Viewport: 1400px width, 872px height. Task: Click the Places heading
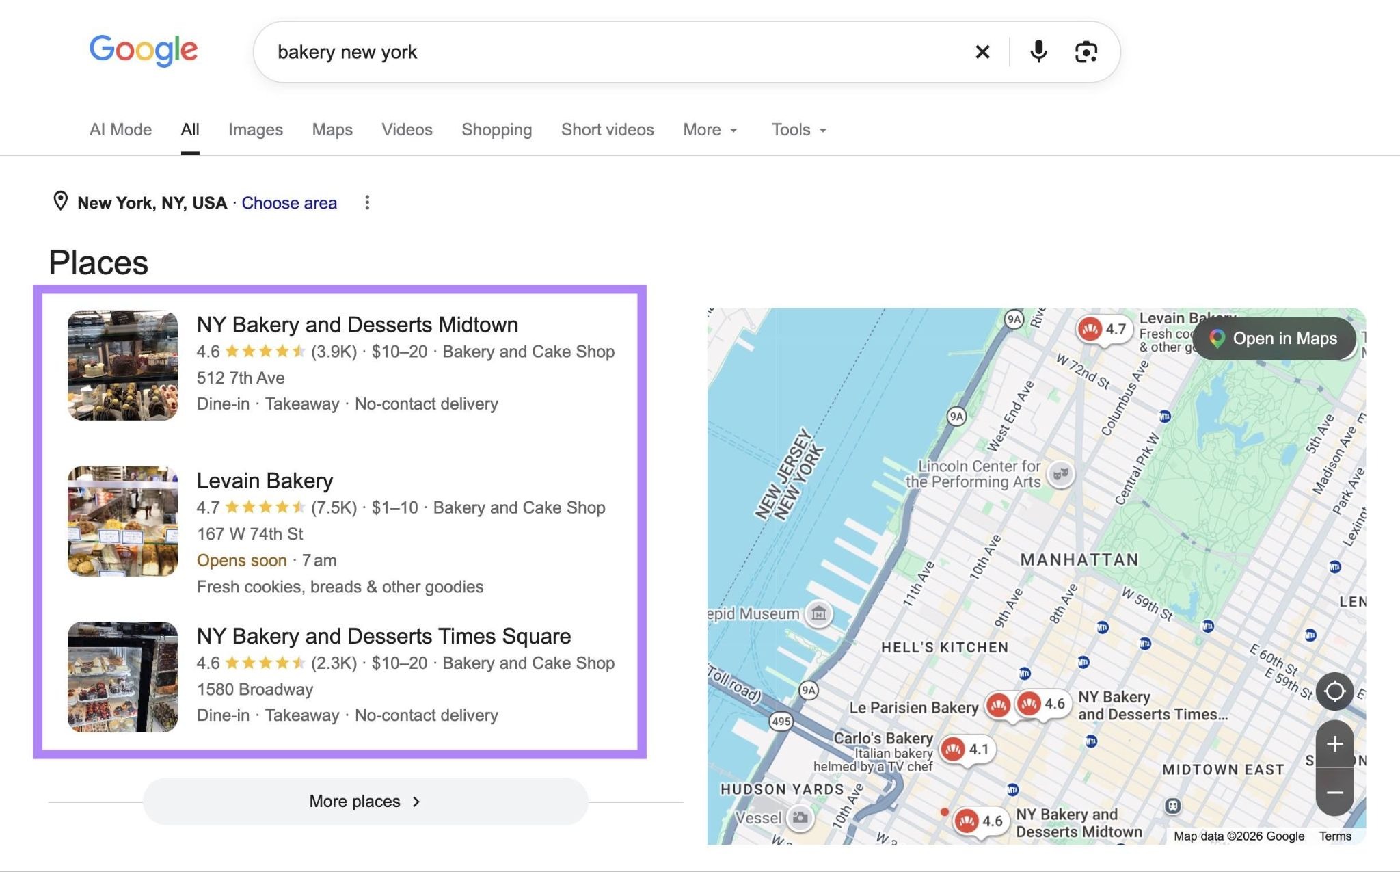(98, 263)
